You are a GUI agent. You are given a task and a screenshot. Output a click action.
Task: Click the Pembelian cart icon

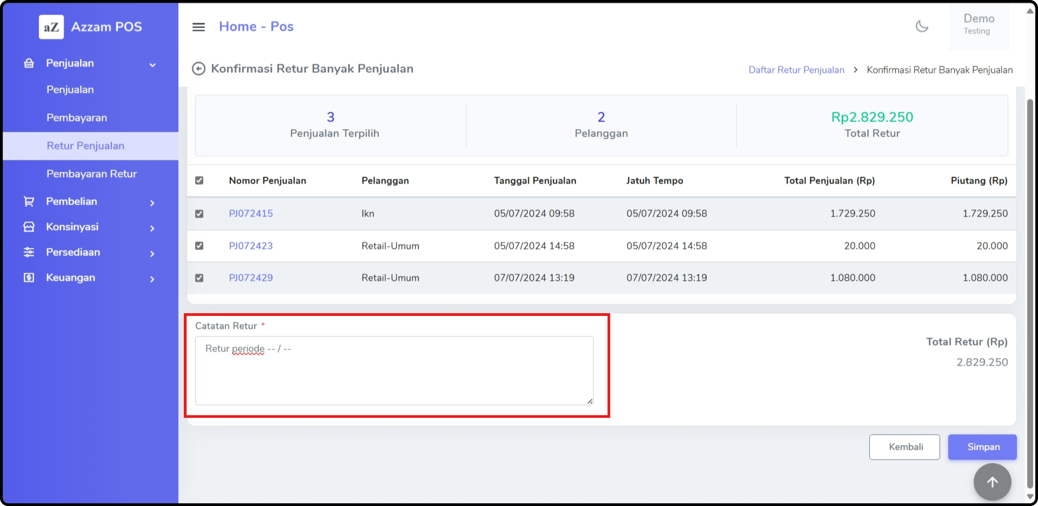pyautogui.click(x=29, y=201)
